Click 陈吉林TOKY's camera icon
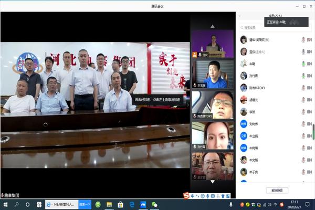315x210 pixels. (309, 88)
